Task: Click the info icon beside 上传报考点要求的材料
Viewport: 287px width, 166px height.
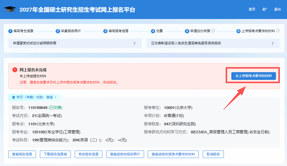Action: click(x=278, y=31)
